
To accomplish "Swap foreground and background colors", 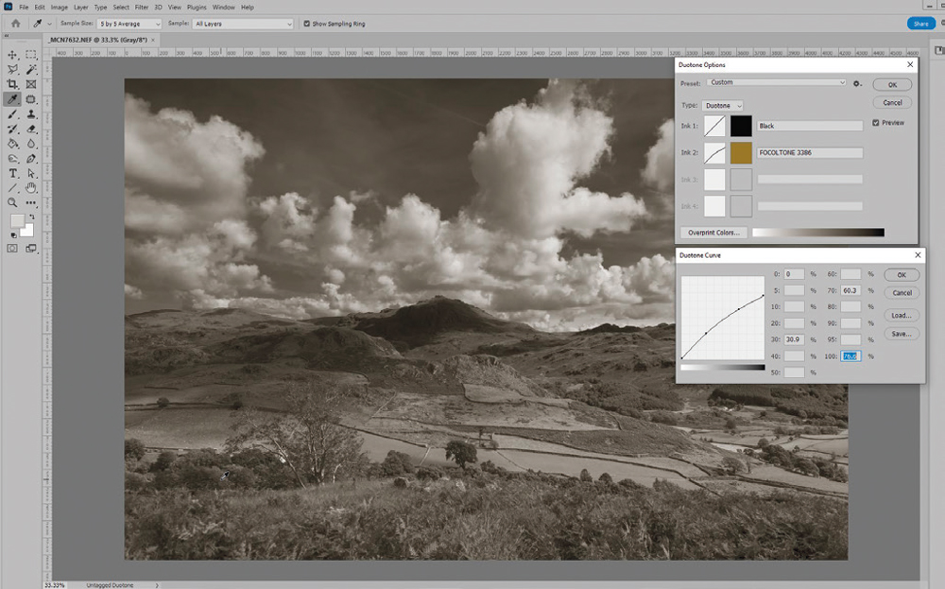I will (x=31, y=217).
